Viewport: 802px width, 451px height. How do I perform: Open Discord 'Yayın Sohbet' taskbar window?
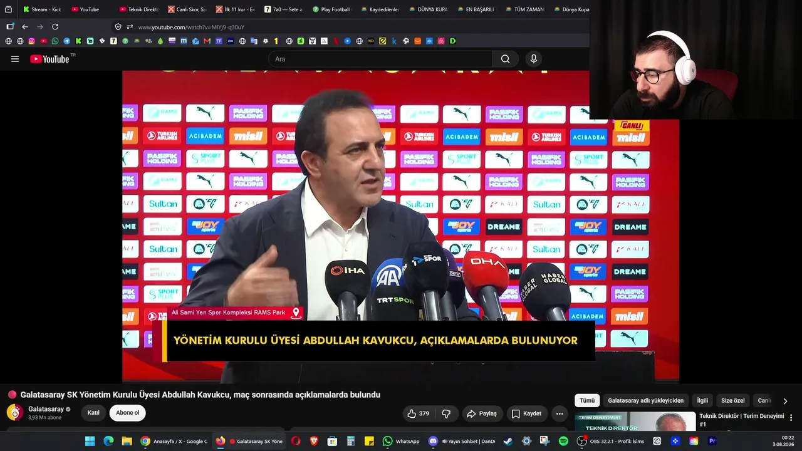click(x=461, y=441)
